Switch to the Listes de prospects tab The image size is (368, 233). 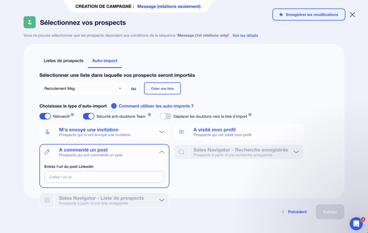(x=64, y=61)
